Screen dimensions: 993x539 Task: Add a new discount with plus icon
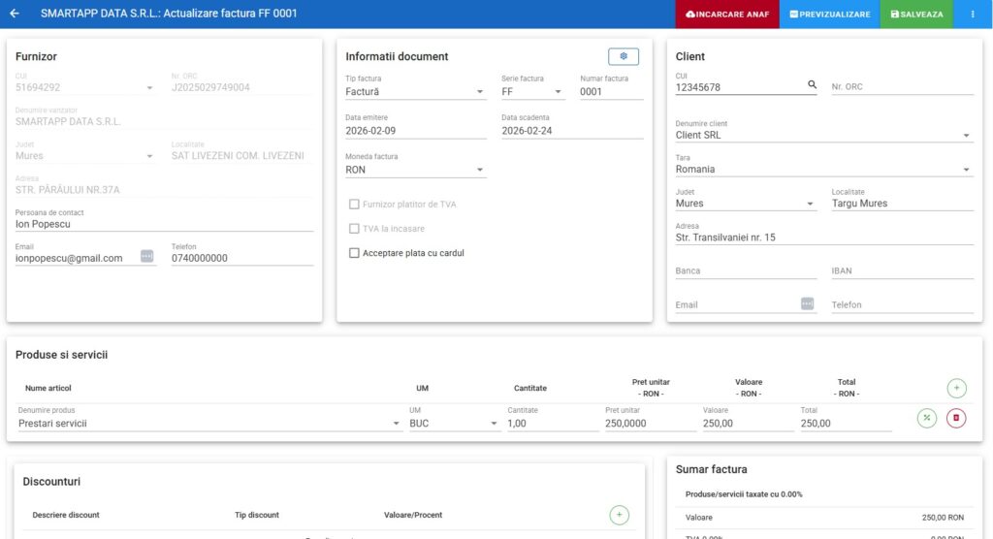pos(620,515)
